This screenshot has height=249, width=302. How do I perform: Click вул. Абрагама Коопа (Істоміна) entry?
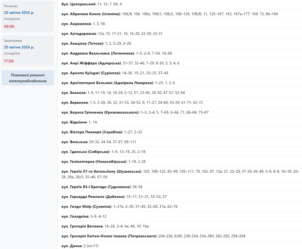pyautogui.click(x=91, y=14)
